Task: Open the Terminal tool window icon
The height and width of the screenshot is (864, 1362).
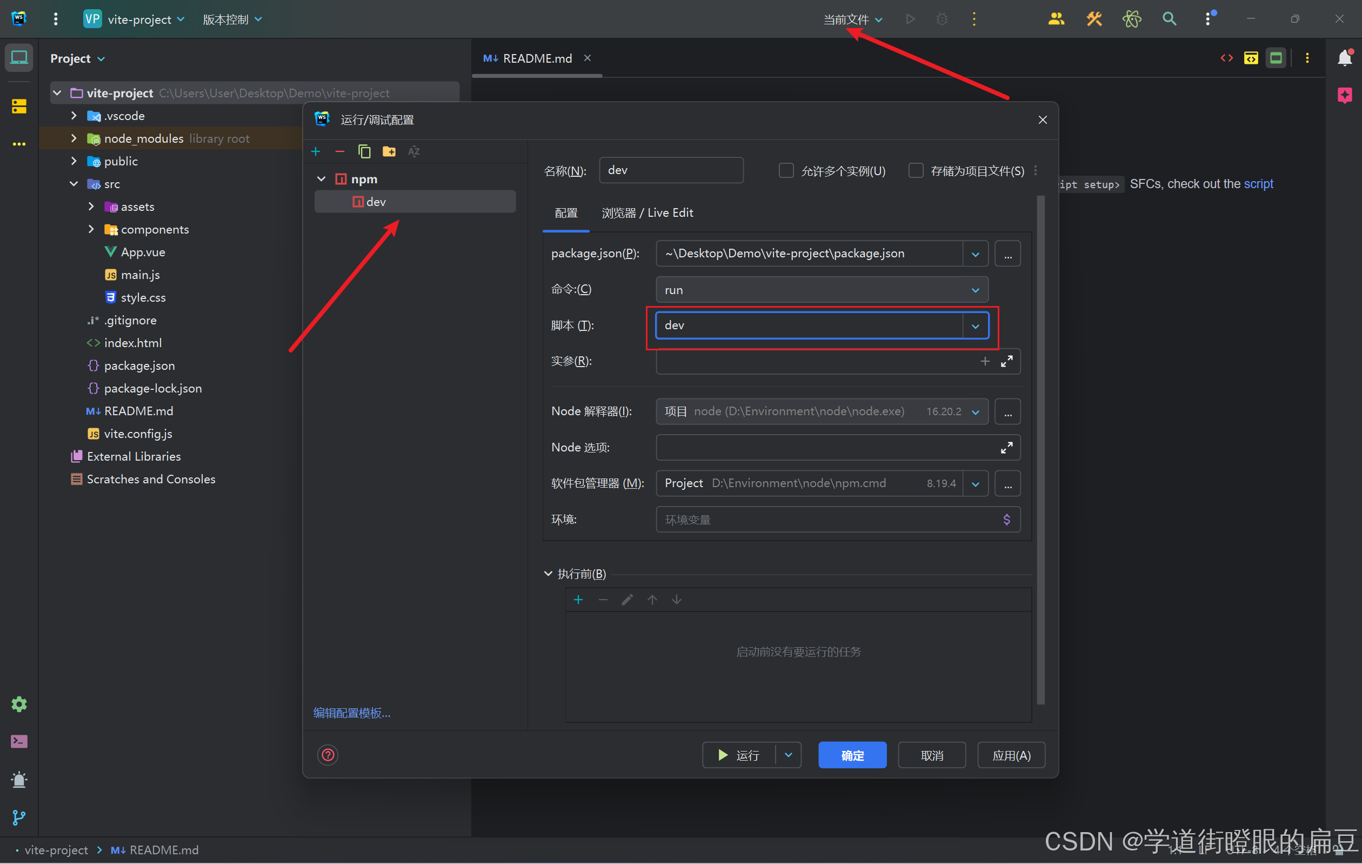Action: coord(19,741)
